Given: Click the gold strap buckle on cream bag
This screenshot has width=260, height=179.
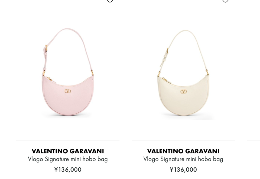Looking at the screenshot, I should 167,51.
